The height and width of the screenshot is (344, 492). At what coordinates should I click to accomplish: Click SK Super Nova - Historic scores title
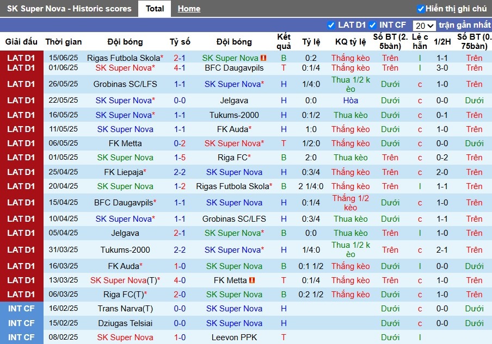click(69, 9)
